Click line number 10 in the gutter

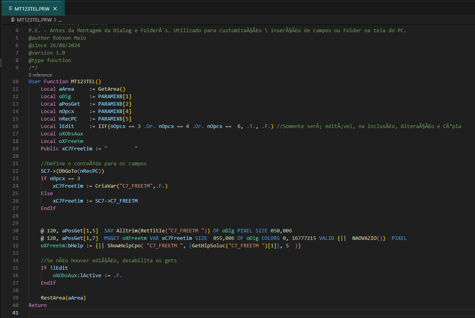pos(15,82)
